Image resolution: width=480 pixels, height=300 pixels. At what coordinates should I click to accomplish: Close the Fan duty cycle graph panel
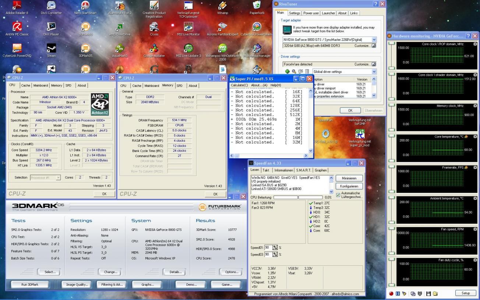pyautogui.click(x=475, y=260)
